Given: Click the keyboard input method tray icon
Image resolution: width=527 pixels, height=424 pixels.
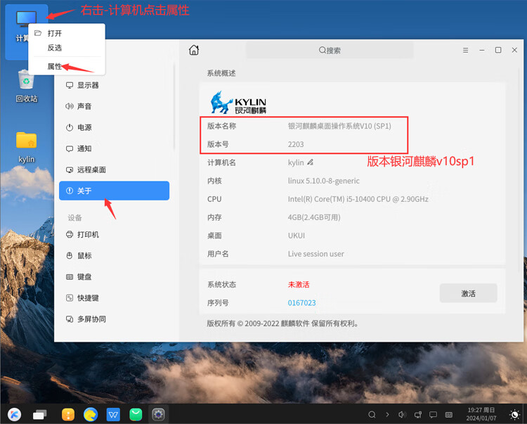Looking at the screenshot, I should point(449,415).
